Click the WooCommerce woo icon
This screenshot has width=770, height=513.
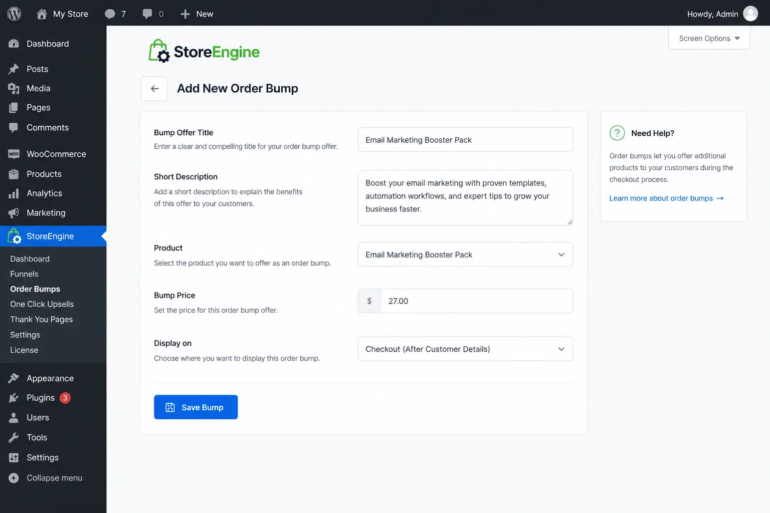tap(14, 154)
